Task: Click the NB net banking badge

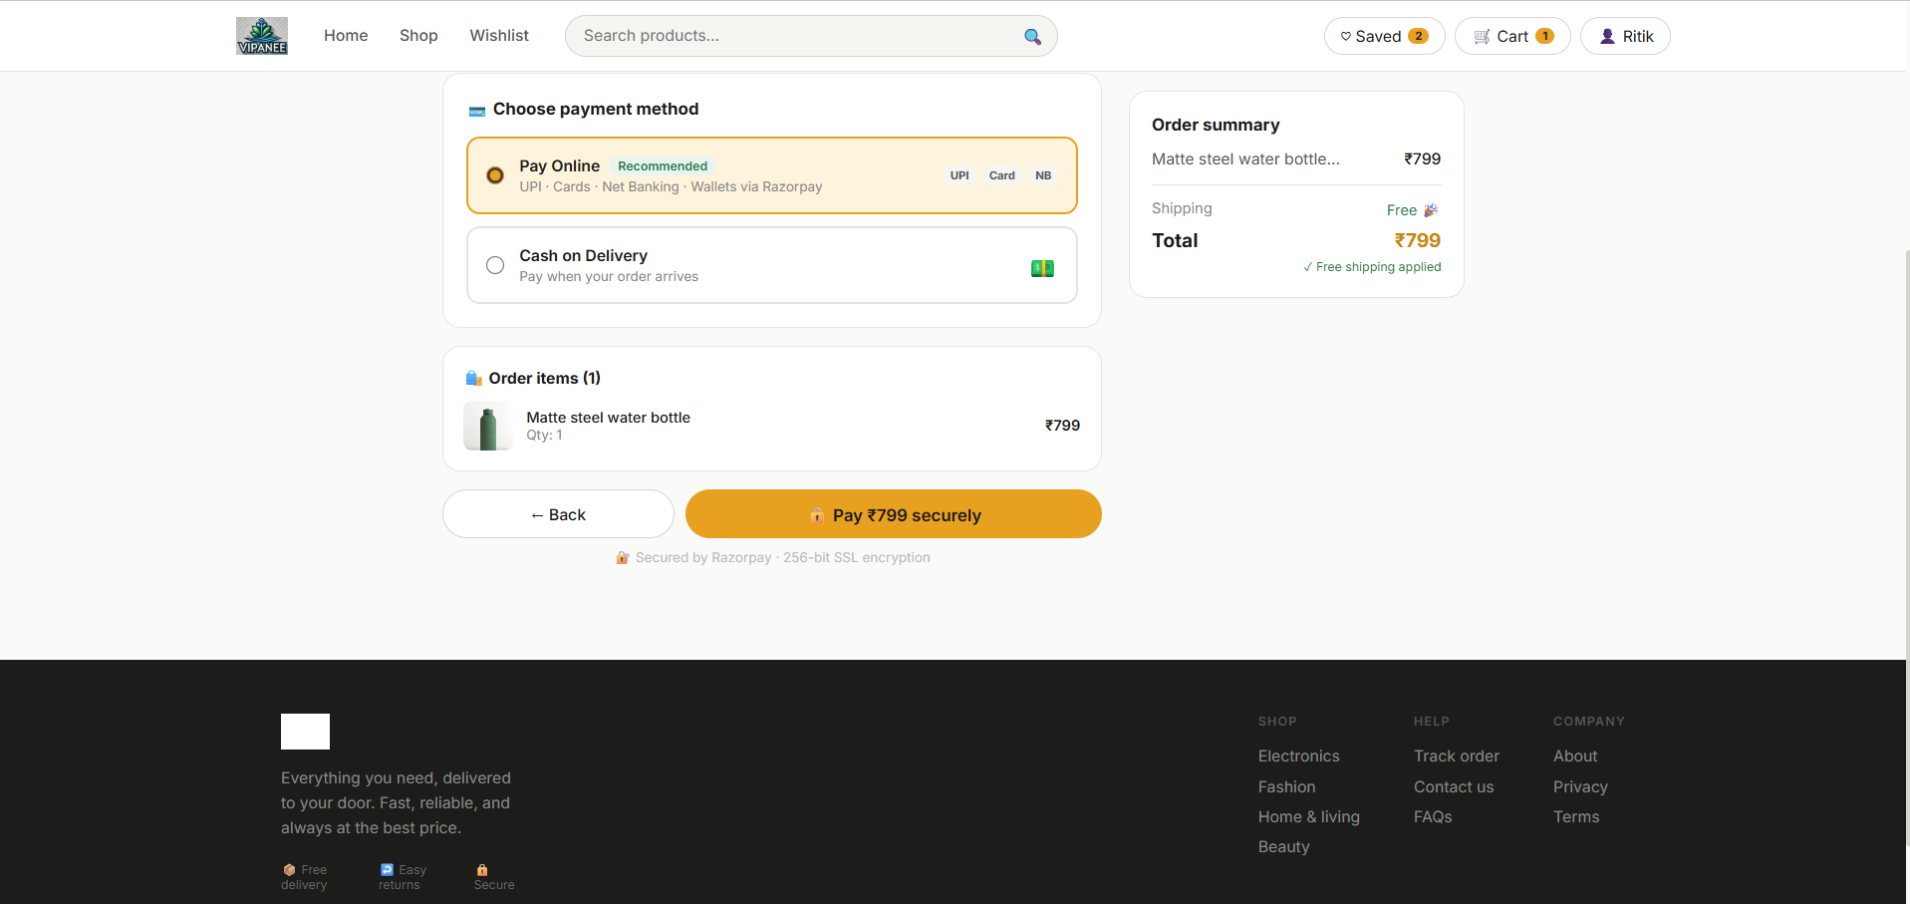Action: click(1043, 175)
